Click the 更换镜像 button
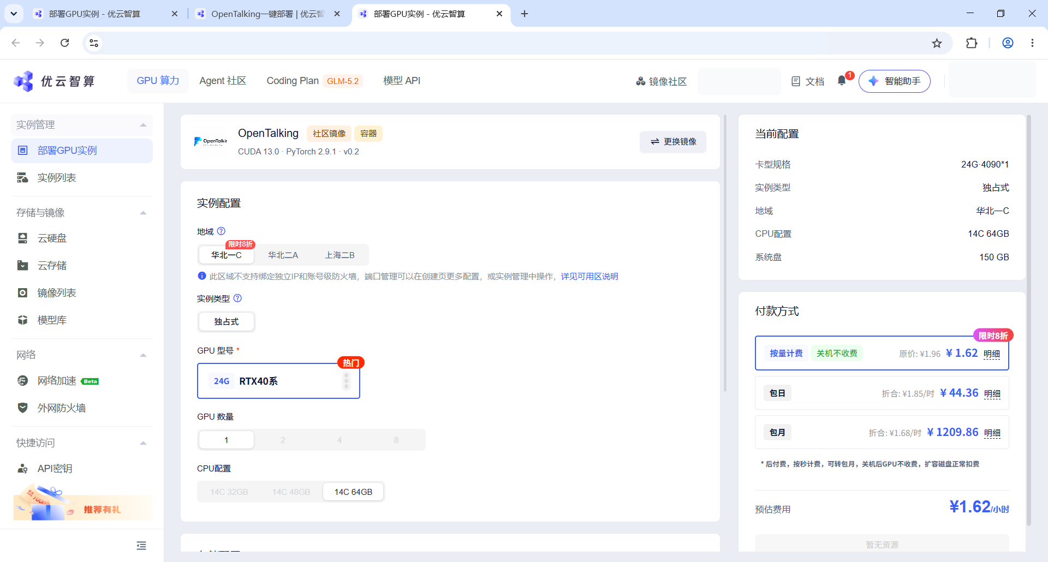1048x562 pixels. [x=673, y=141]
